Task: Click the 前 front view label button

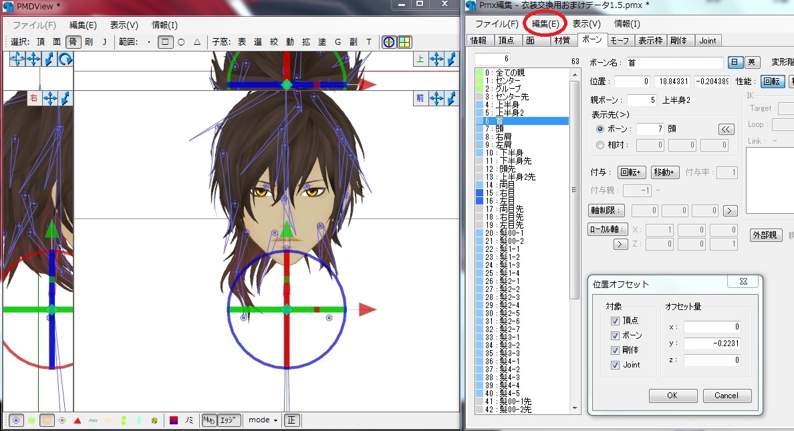Action: point(420,98)
